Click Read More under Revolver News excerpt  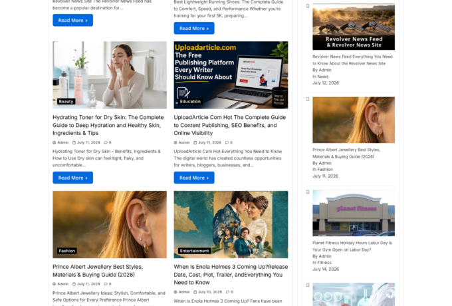(72, 20)
